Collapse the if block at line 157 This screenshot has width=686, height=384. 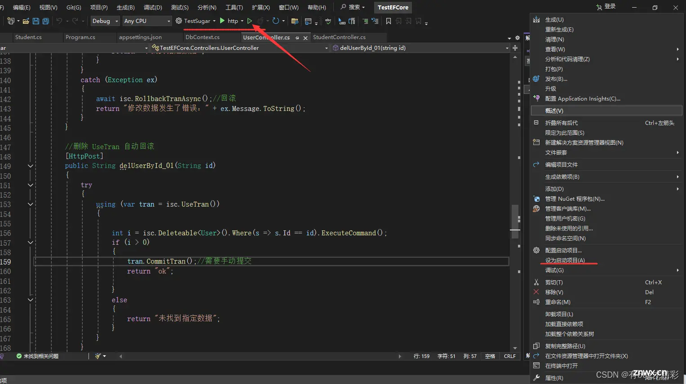click(x=31, y=243)
